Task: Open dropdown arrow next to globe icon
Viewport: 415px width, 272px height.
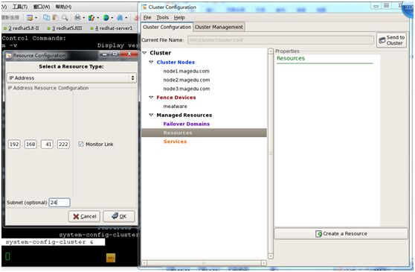Action: click(x=112, y=18)
